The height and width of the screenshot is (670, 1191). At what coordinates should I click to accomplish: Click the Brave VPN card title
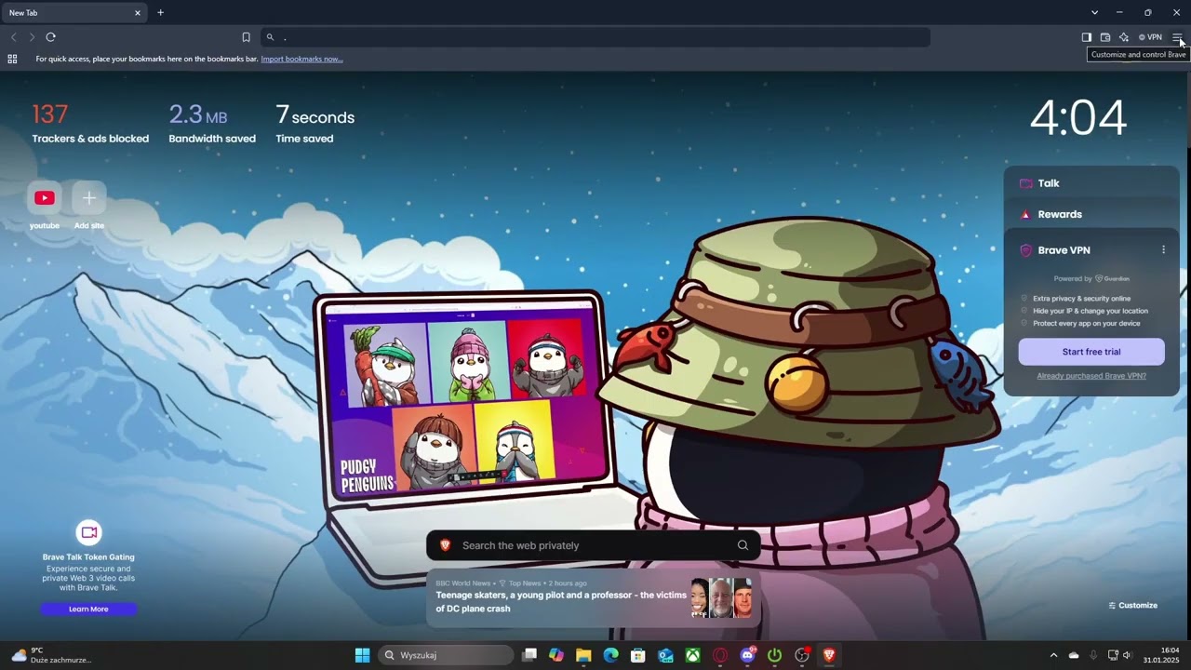1064,250
